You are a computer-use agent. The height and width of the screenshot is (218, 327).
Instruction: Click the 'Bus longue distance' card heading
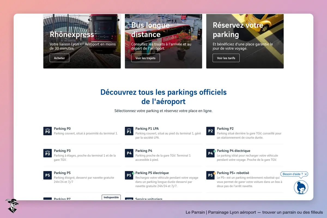[x=150, y=30]
